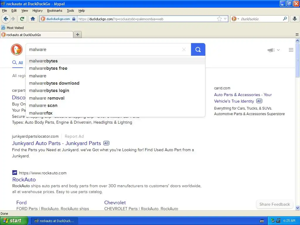Pick malware scan suggestion

tap(115, 105)
